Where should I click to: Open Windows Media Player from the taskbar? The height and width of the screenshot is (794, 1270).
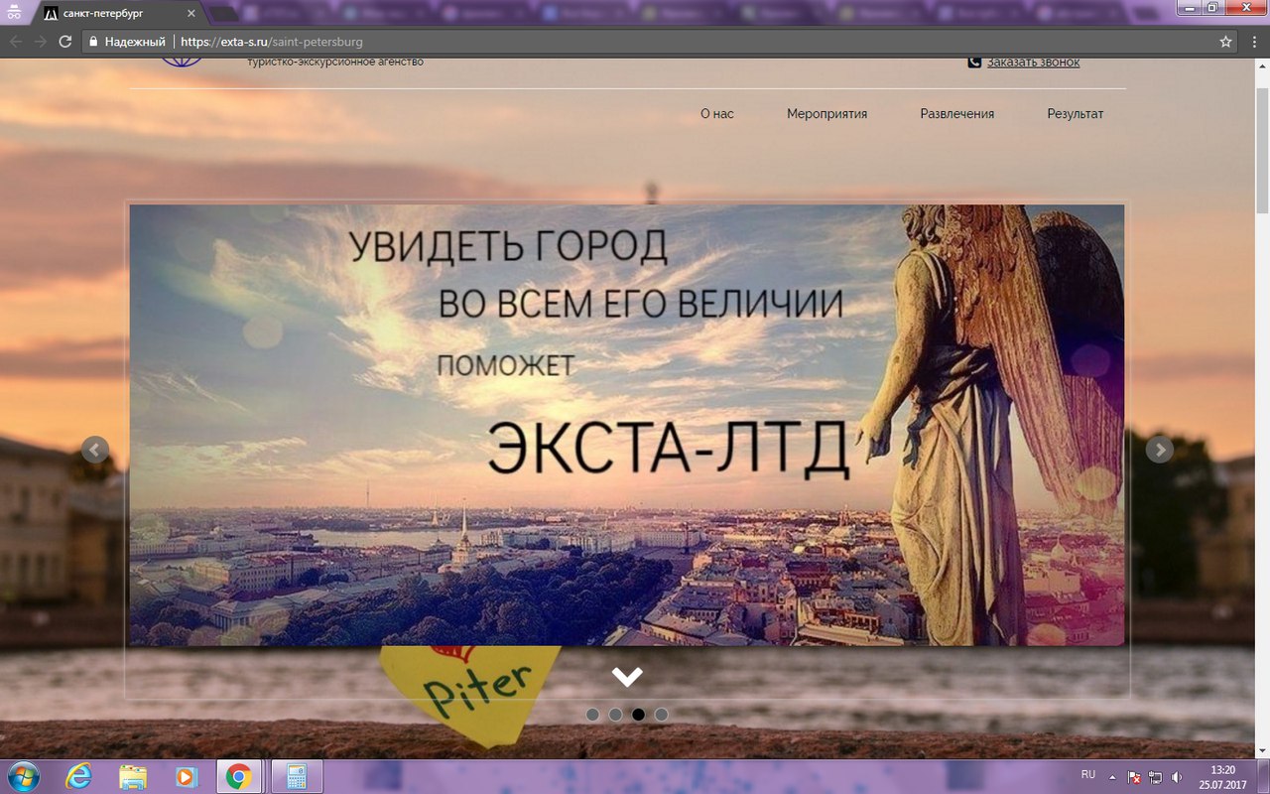click(186, 777)
